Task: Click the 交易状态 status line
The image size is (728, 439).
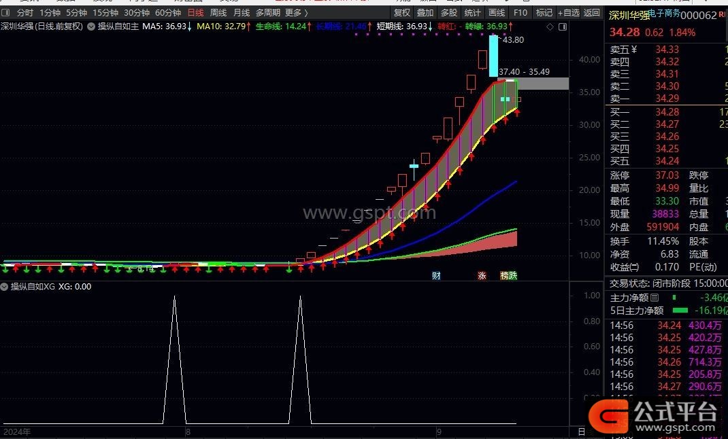Action: [x=668, y=283]
